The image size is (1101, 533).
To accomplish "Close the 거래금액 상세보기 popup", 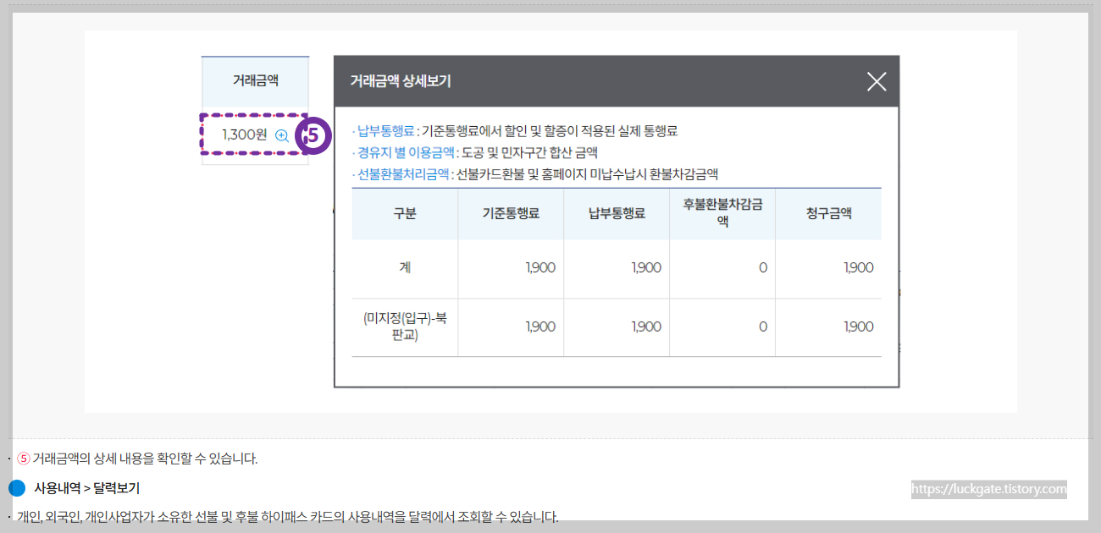I will click(877, 81).
